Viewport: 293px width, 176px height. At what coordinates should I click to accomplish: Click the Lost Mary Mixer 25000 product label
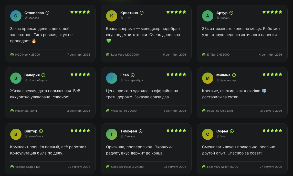223,167
